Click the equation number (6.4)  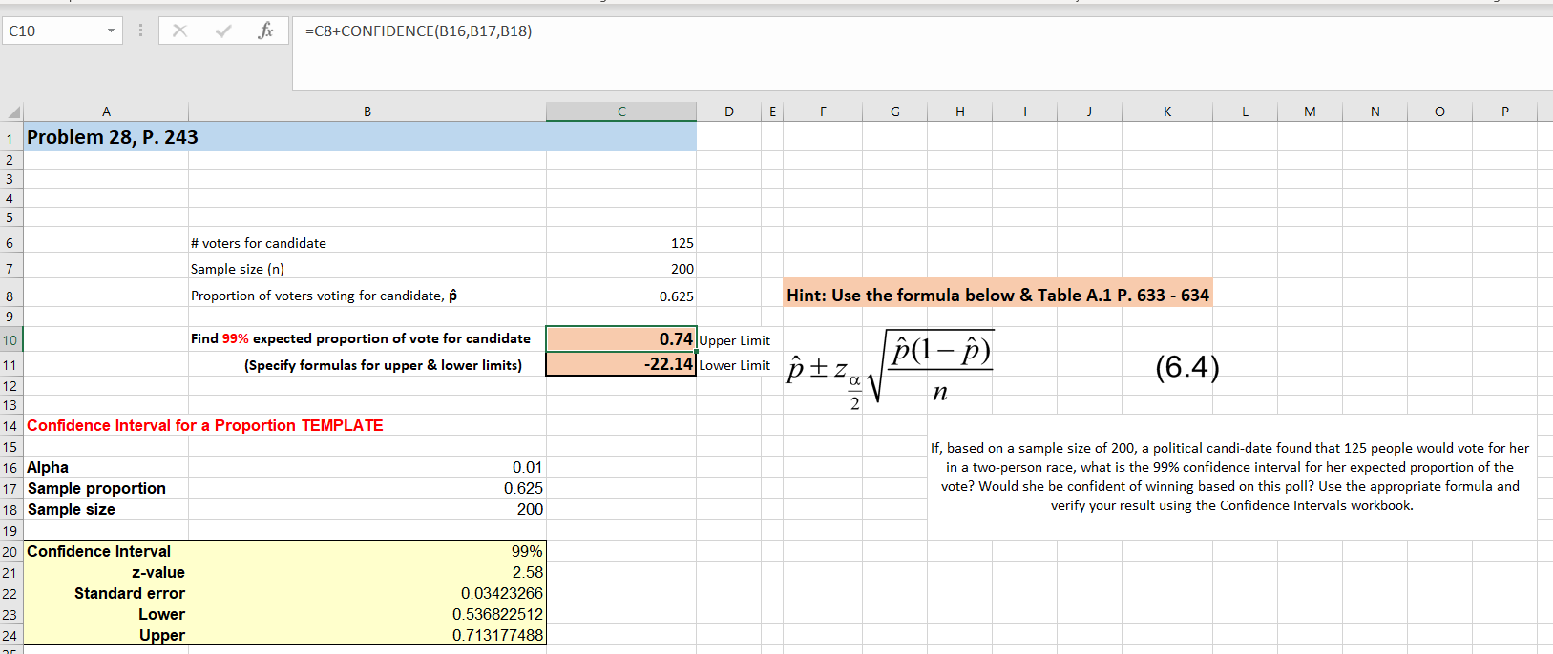click(1187, 367)
